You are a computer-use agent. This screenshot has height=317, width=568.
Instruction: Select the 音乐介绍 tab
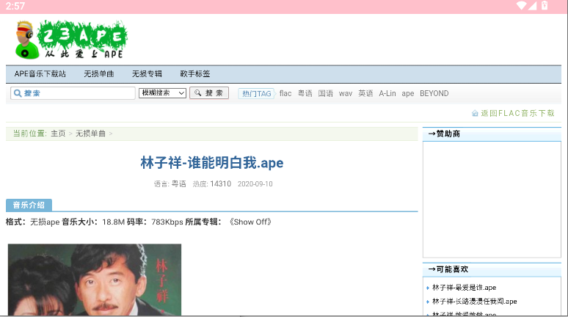pyautogui.click(x=29, y=205)
